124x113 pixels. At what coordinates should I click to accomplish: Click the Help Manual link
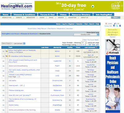(x=42, y=29)
